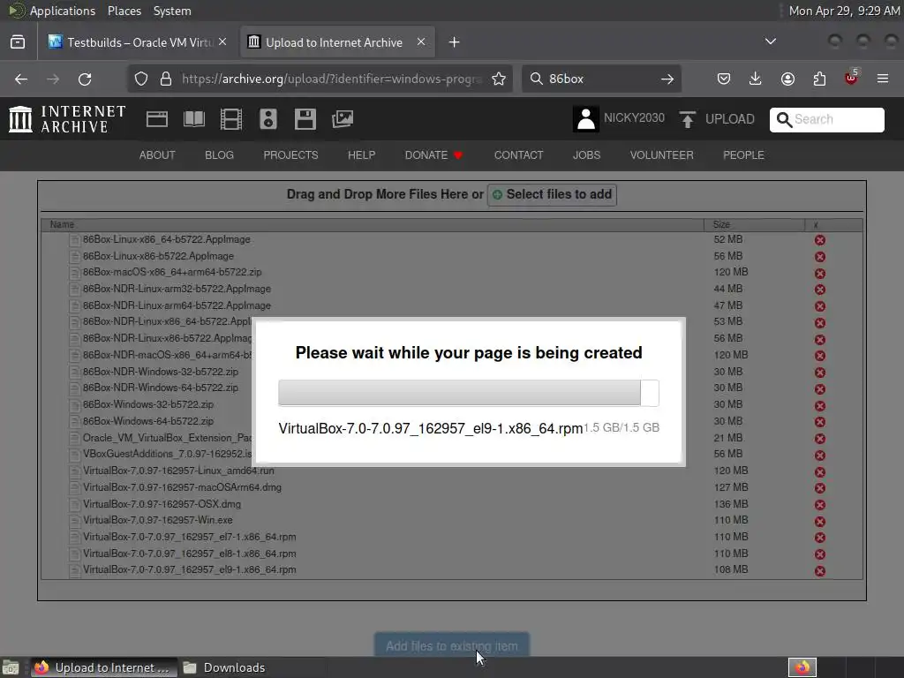
Task: Open the Texts book icon
Action: tap(194, 119)
